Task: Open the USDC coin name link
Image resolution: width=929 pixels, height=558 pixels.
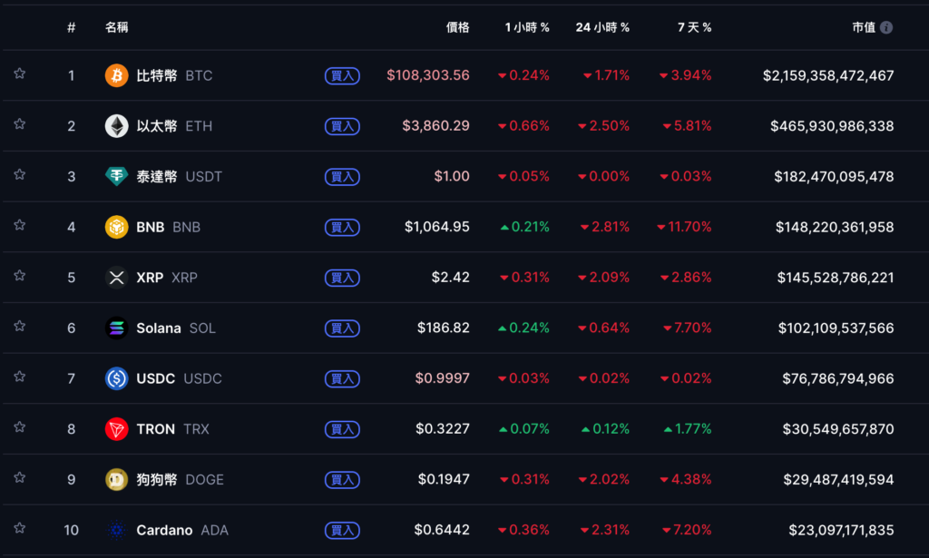Action: (x=155, y=378)
